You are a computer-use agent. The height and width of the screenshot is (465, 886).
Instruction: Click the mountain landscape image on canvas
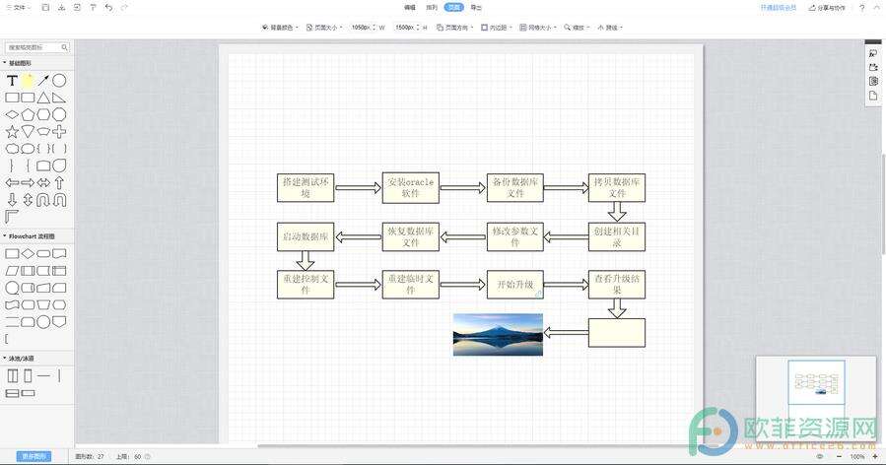pos(498,334)
